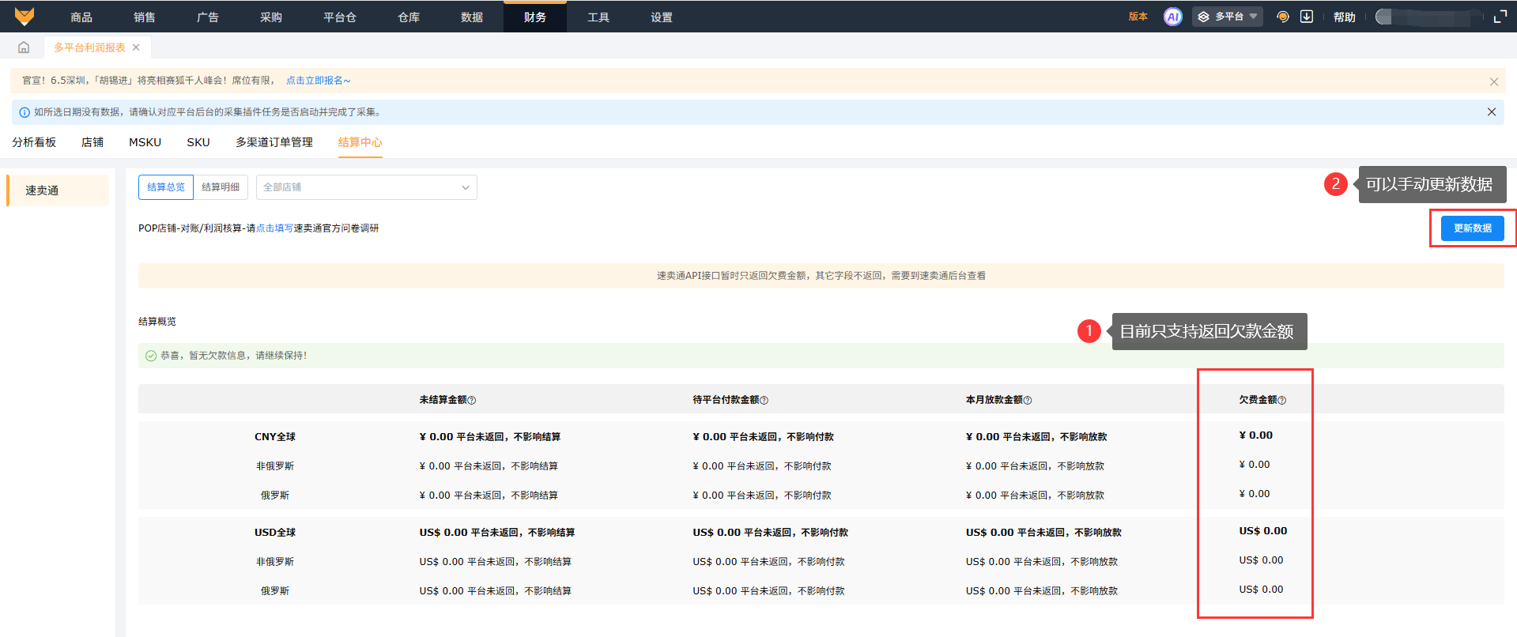Click the 速卖通API接口 notice text

821,276
